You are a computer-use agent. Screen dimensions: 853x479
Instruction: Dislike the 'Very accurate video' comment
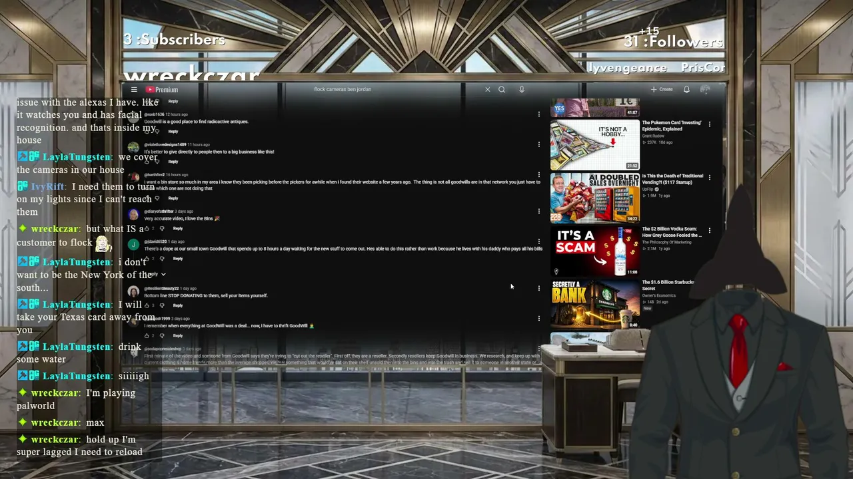(161, 228)
